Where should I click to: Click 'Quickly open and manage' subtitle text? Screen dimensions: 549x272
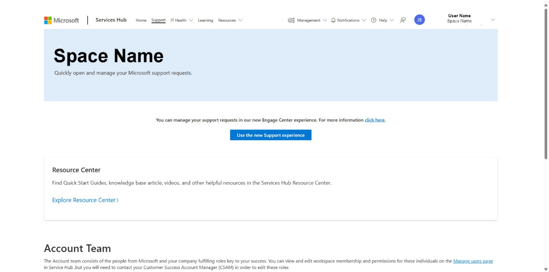pyautogui.click(x=123, y=73)
